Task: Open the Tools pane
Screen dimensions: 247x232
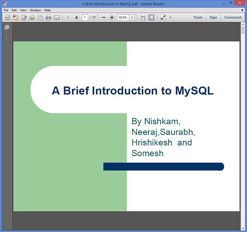Action: tap(198, 17)
